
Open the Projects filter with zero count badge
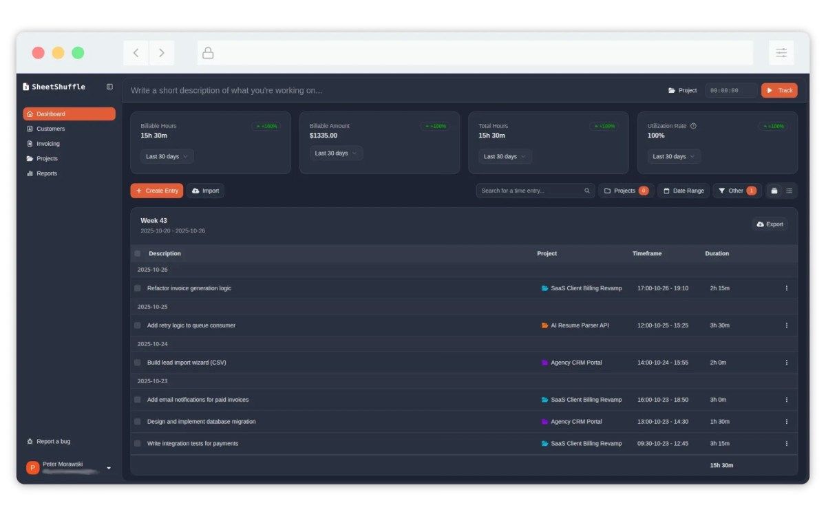[x=625, y=191]
